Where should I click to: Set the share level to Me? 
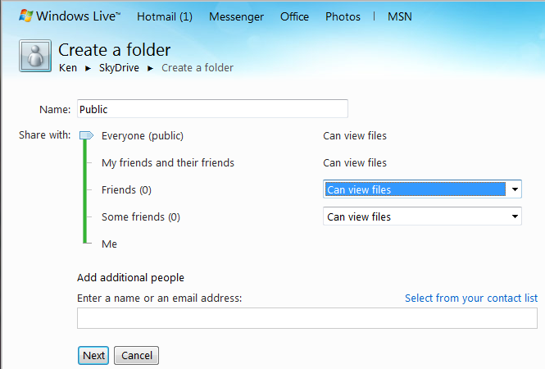(x=109, y=244)
